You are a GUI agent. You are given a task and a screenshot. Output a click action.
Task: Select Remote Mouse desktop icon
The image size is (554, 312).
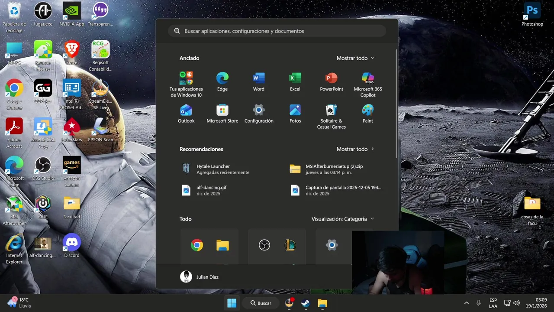click(43, 56)
